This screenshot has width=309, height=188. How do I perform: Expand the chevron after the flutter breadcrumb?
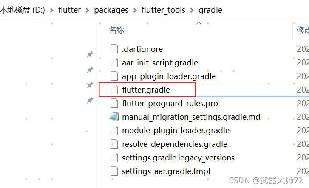click(x=87, y=10)
